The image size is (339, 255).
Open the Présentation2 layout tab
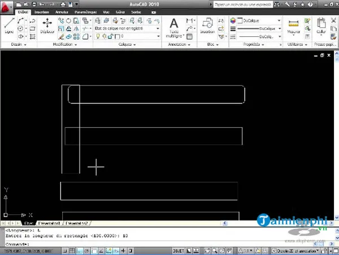click(x=77, y=223)
